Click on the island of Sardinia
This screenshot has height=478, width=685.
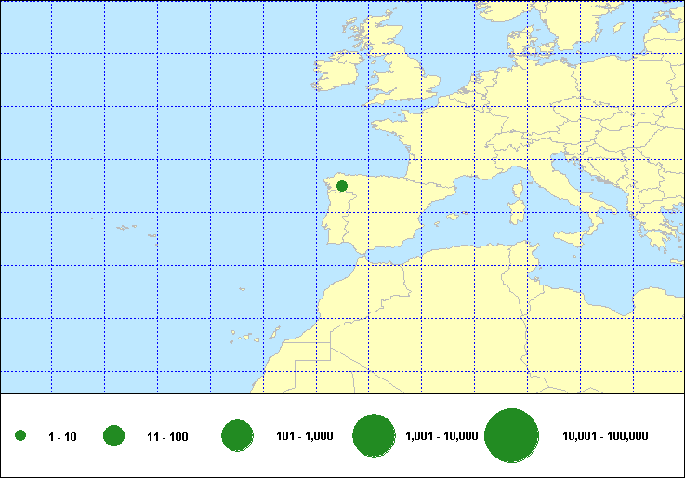point(515,212)
